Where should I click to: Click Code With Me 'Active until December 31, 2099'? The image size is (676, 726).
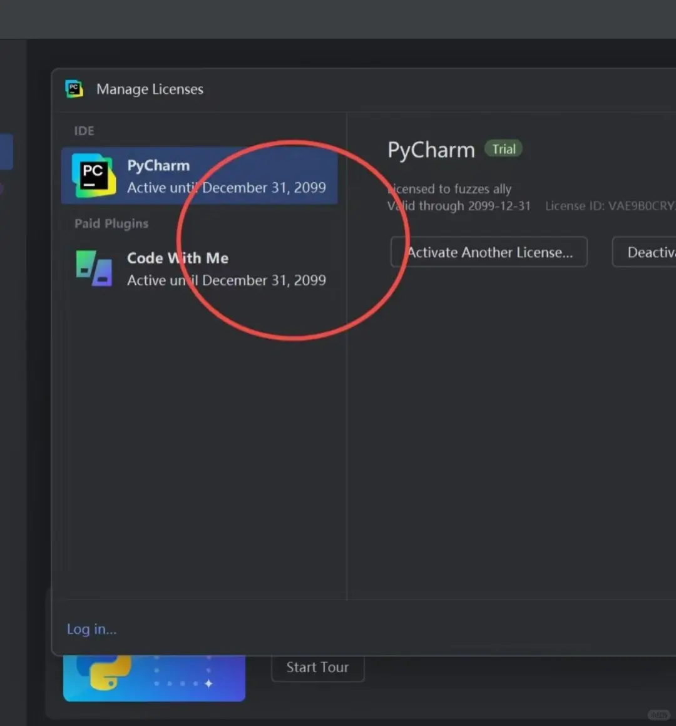(x=227, y=280)
